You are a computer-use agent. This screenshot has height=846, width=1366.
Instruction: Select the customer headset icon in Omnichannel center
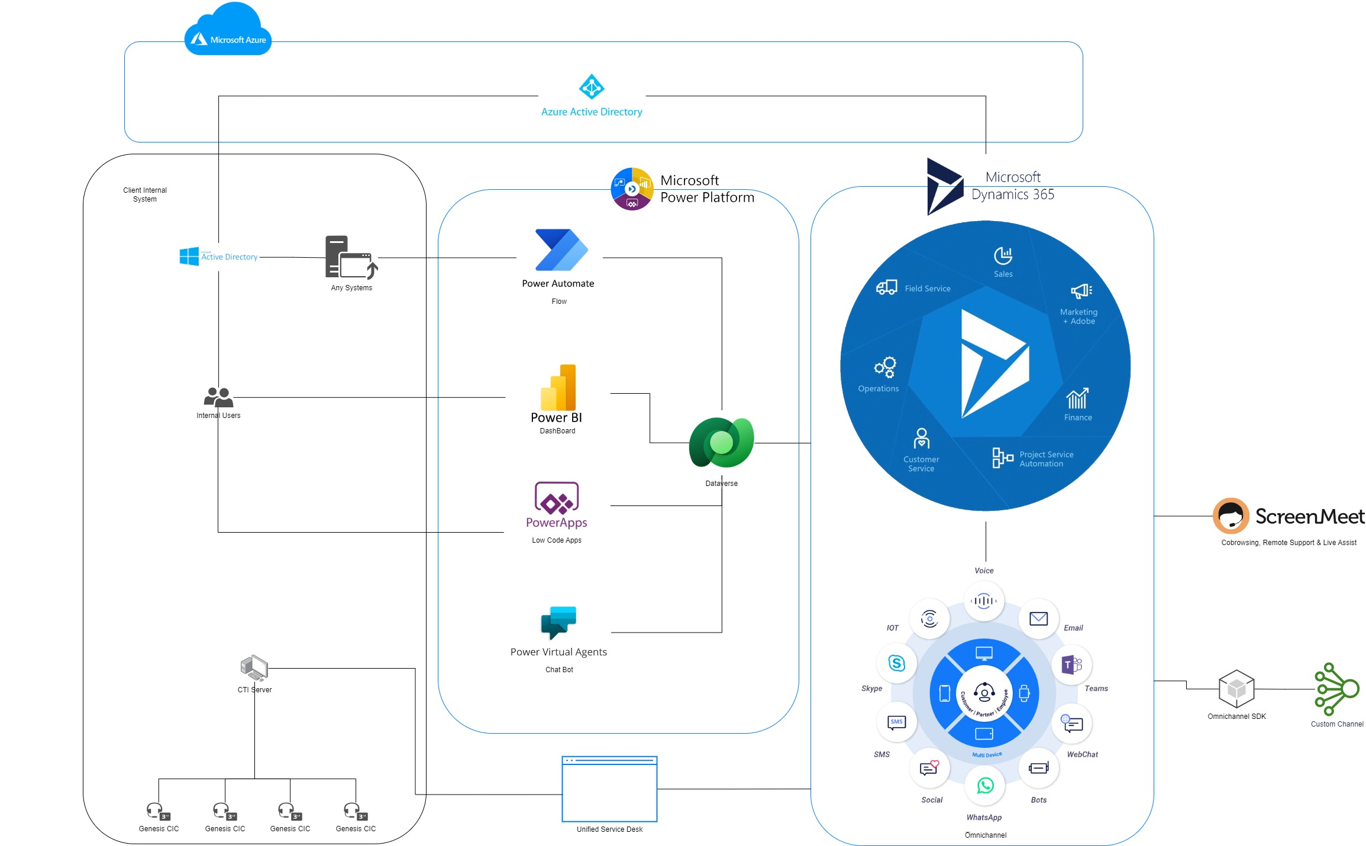pyautogui.click(x=984, y=692)
